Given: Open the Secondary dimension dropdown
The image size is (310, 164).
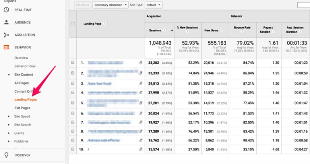Looking at the screenshot, I should click(110, 5).
